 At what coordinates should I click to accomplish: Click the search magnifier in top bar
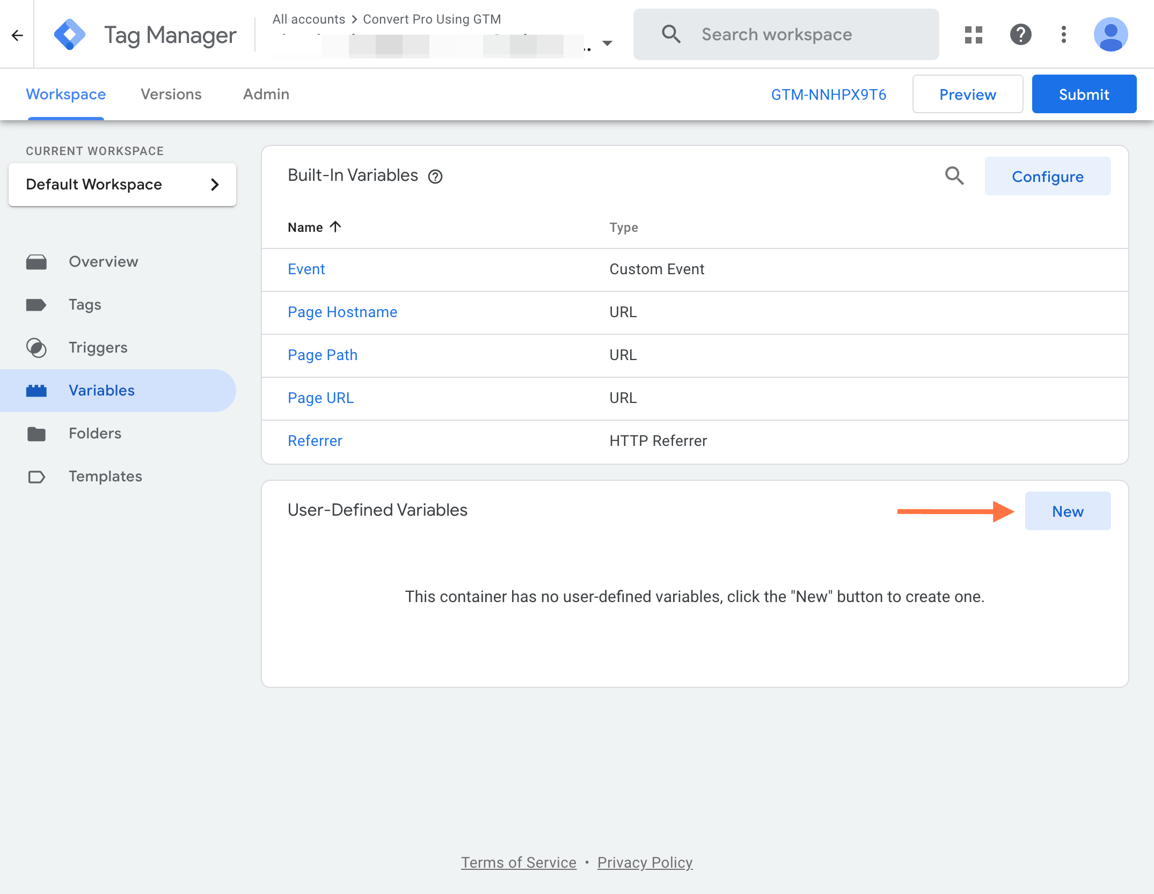tap(671, 34)
